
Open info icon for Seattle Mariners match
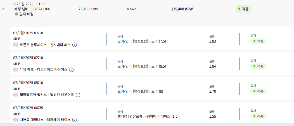point(74,120)
